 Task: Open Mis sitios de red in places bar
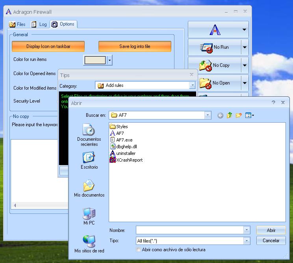click(x=89, y=244)
